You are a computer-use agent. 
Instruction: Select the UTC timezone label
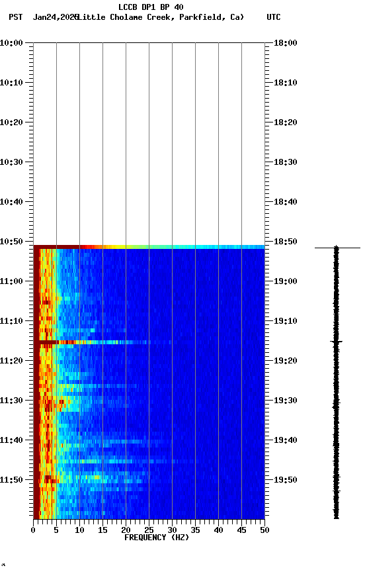(274, 17)
